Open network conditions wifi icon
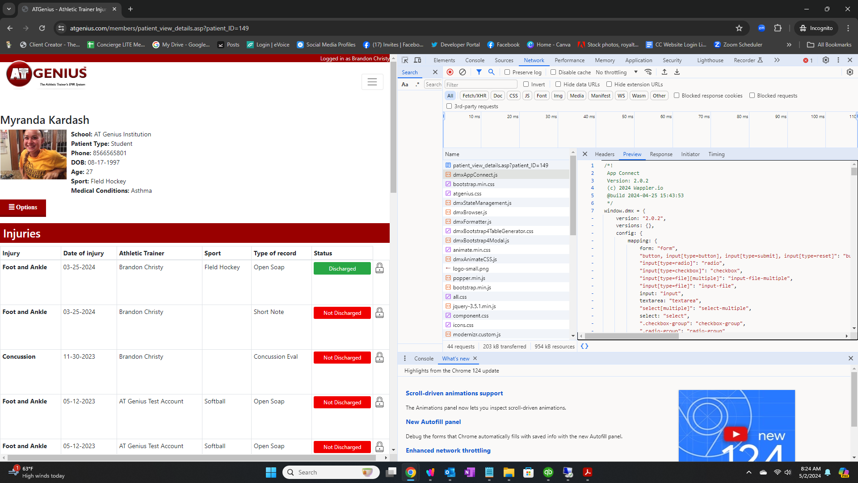Viewport: 858px width, 483px height. pos(648,72)
